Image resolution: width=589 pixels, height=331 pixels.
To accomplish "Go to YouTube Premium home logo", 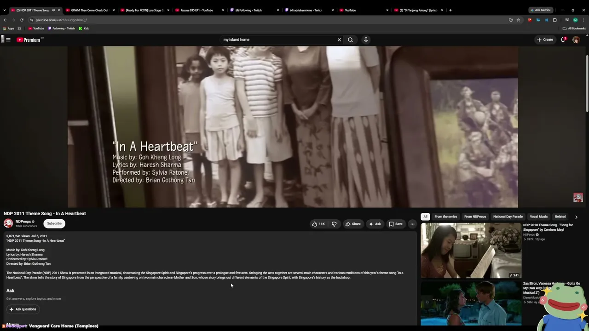I will [x=29, y=40].
